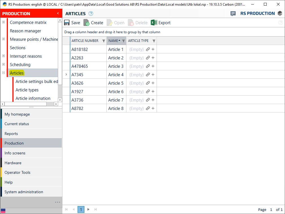285x214 pixels.
Task: Click the Create article icon
Action: pyautogui.click(x=86, y=23)
